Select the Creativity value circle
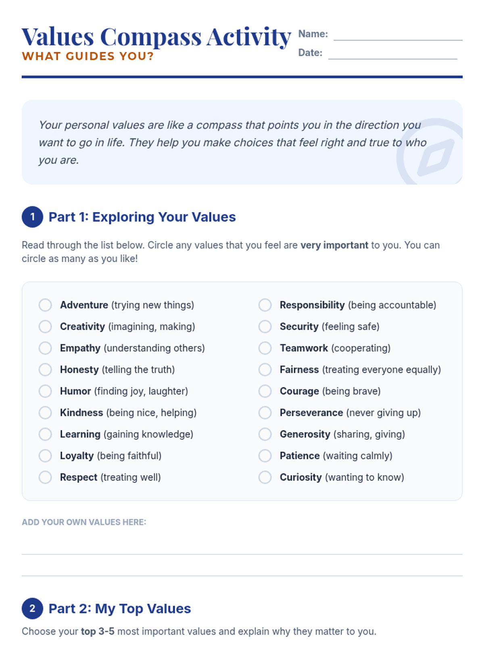Screen dimensions: 484x646 (45, 327)
